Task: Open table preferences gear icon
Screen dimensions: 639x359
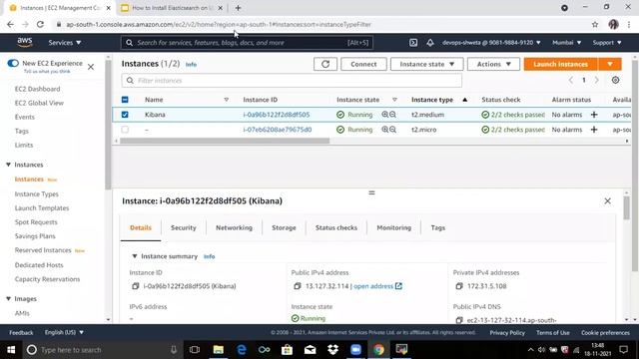Action: pyautogui.click(x=615, y=80)
